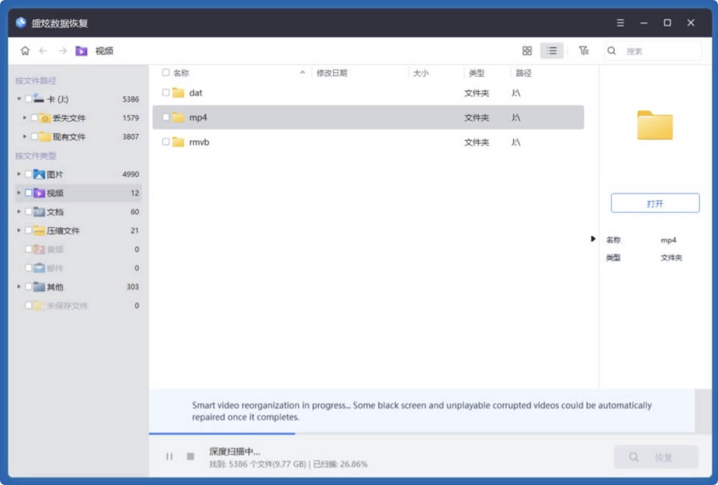This screenshot has height=485, width=718.
Task: Select 视频 in the breadcrumb bar
Action: 105,50
